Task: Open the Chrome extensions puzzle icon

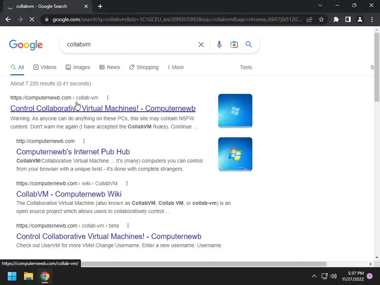Action: (336, 19)
